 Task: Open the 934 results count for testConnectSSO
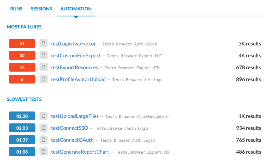(x=248, y=128)
